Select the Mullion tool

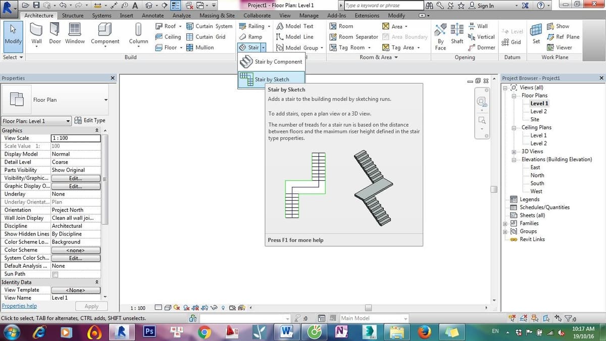pos(200,47)
